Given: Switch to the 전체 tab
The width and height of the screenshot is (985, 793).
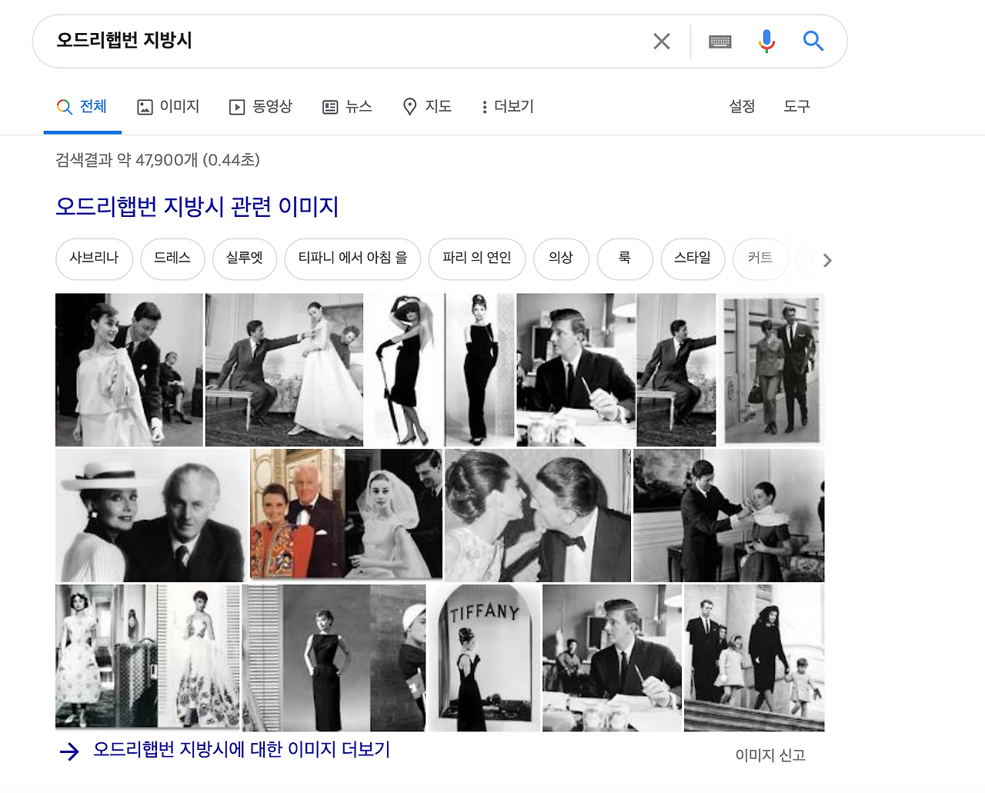Looking at the screenshot, I should 82,107.
